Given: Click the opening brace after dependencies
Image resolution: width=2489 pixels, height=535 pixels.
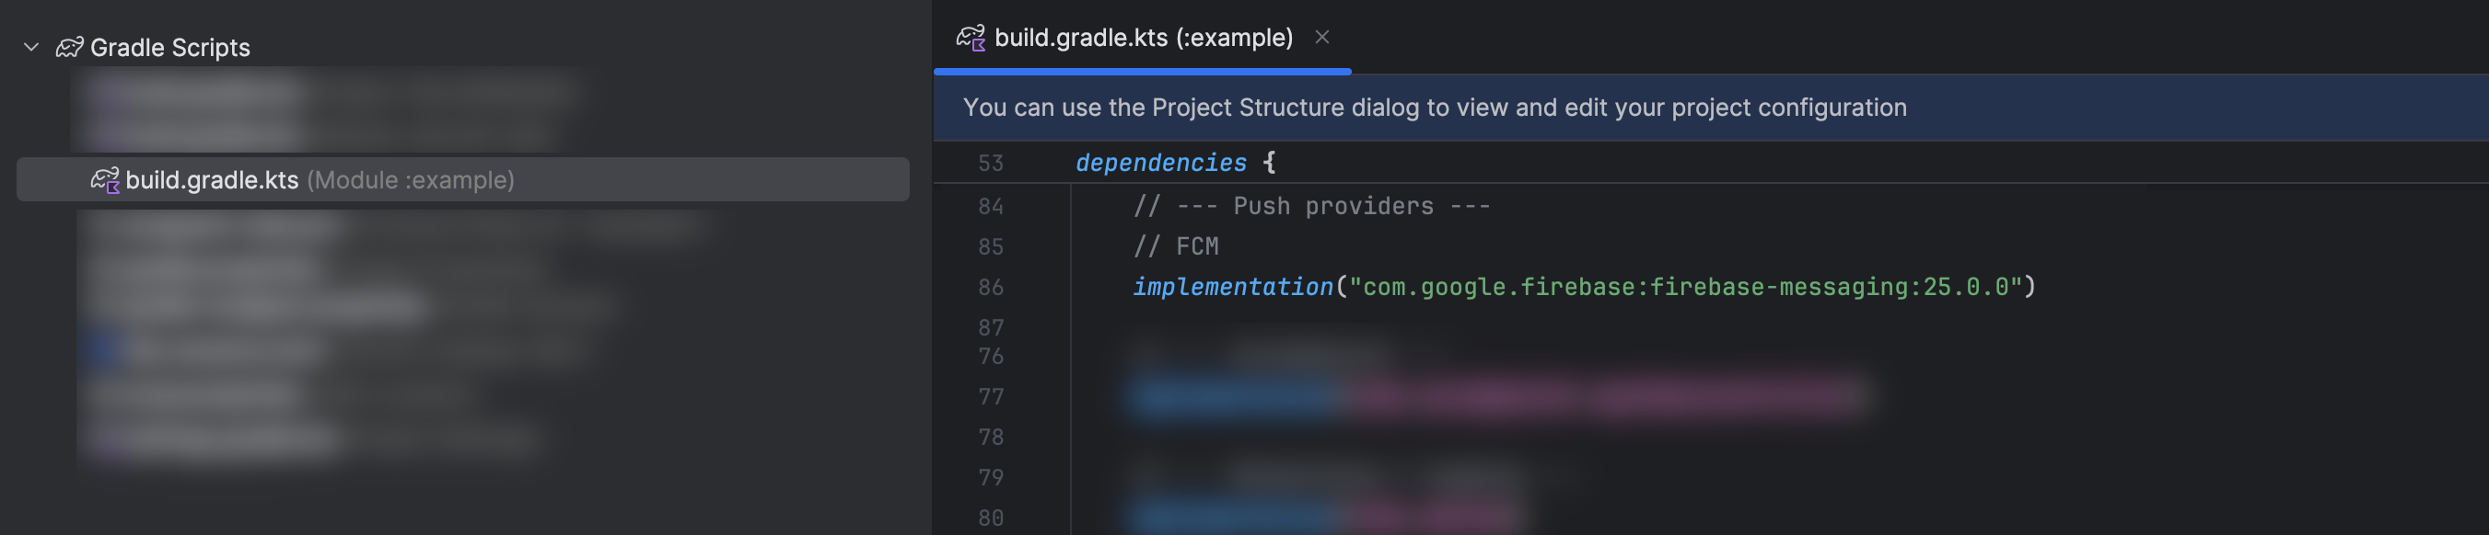Looking at the screenshot, I should pyautogui.click(x=1269, y=163).
